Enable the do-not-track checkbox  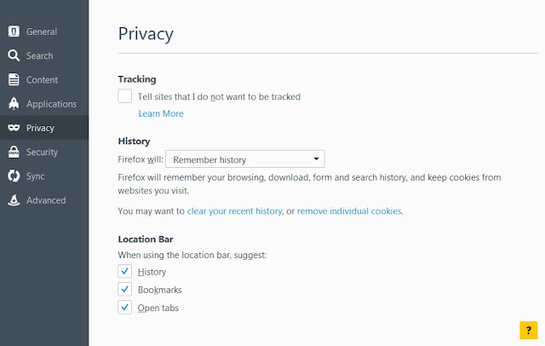(x=125, y=96)
